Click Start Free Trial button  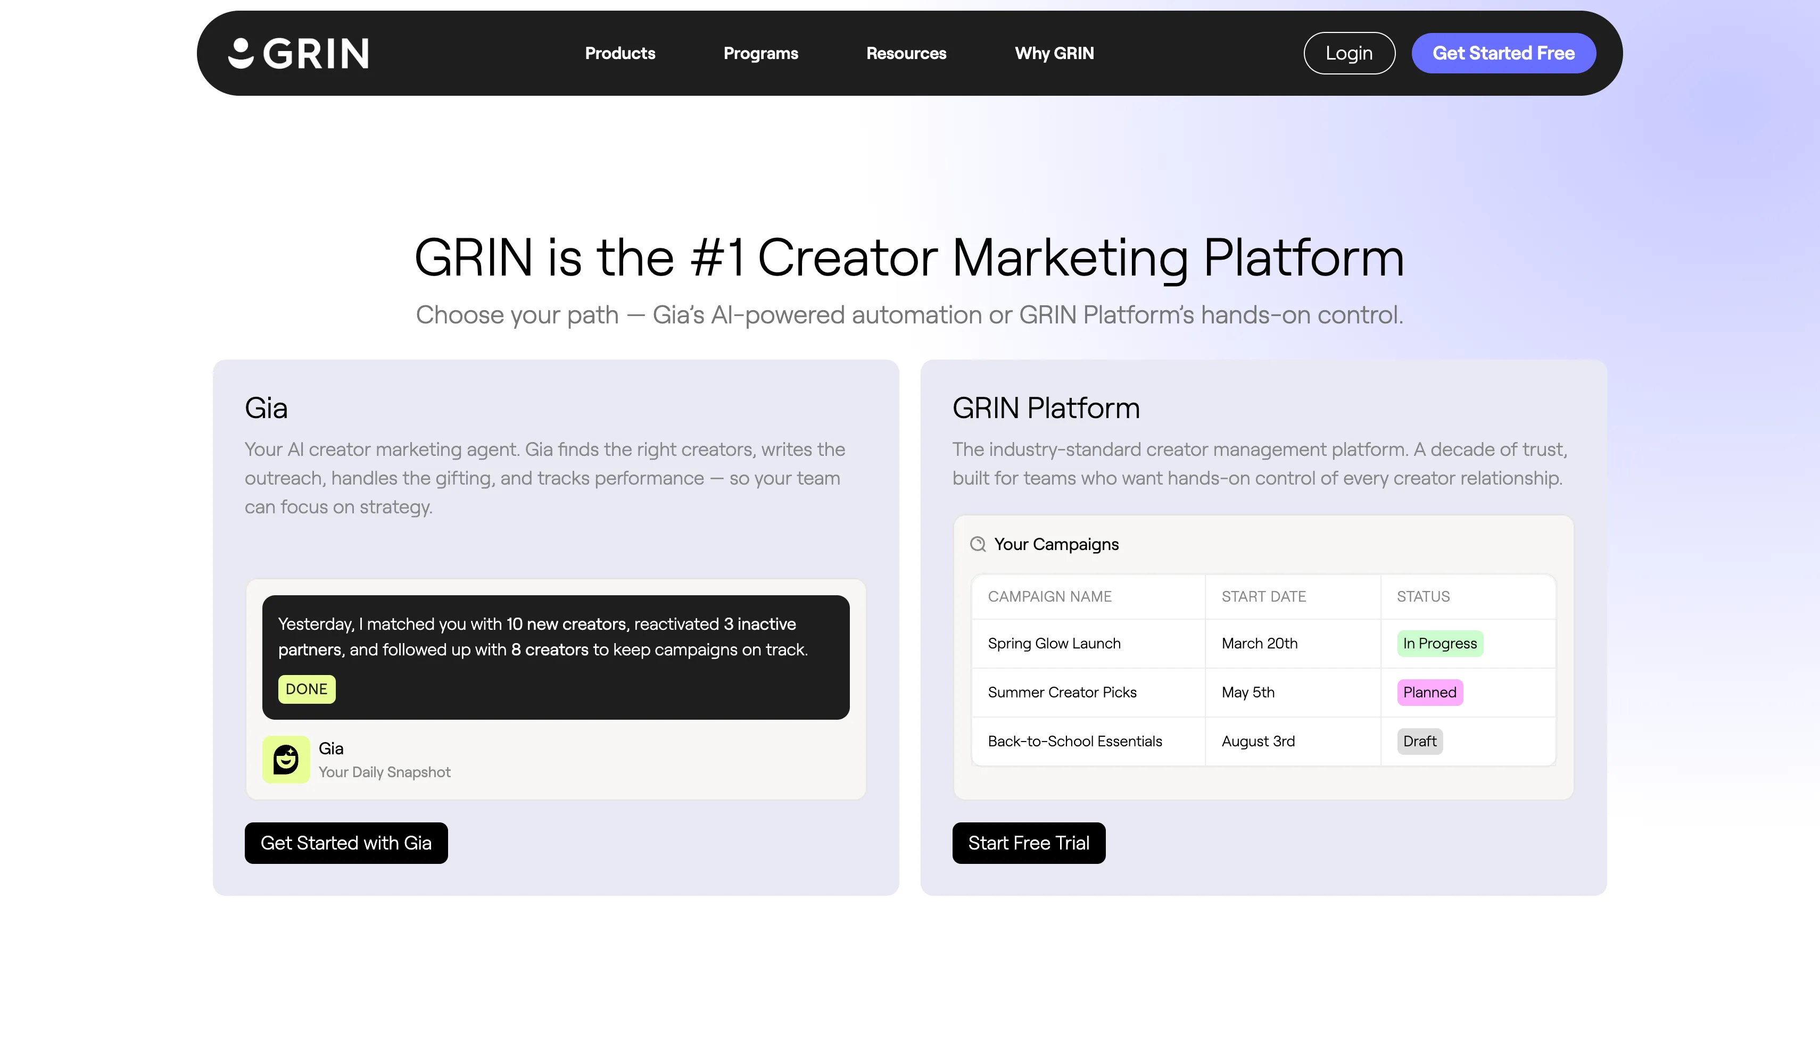[1029, 843]
